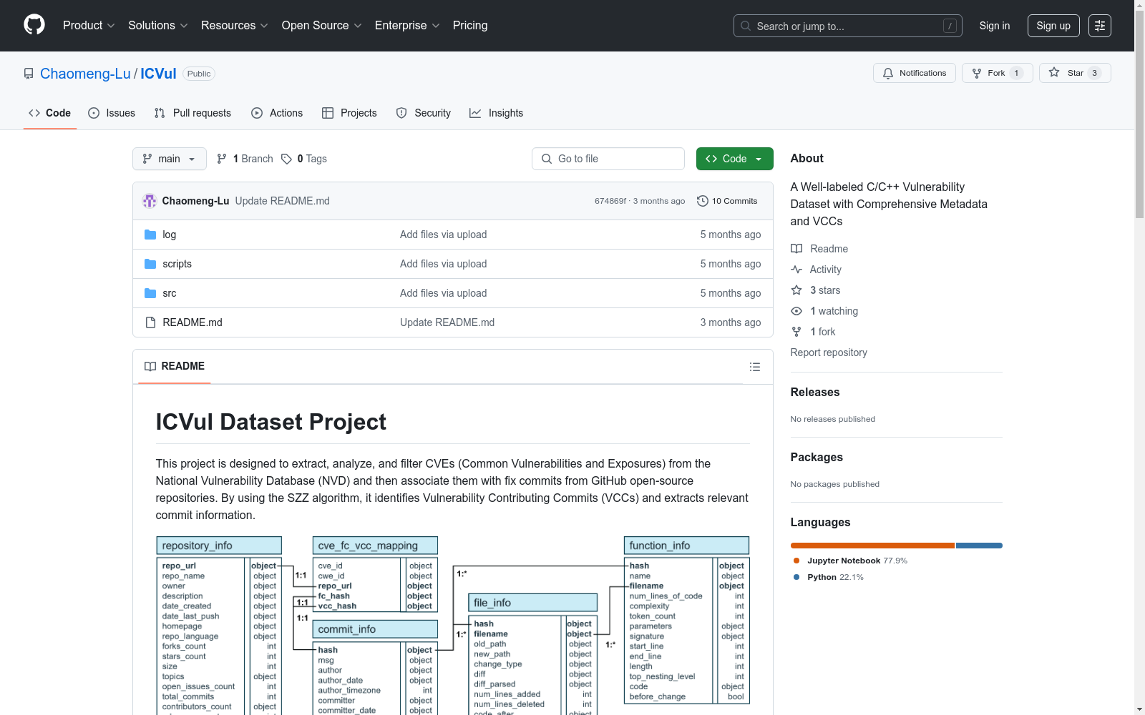Image resolution: width=1145 pixels, height=715 pixels.
Task: Click the tag icon next to 0 Tags
Action: (x=286, y=159)
